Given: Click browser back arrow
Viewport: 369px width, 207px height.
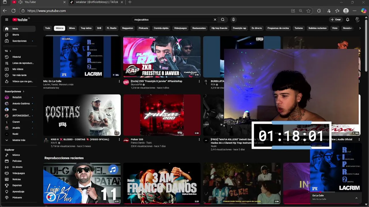Looking at the screenshot, I should [5, 11].
